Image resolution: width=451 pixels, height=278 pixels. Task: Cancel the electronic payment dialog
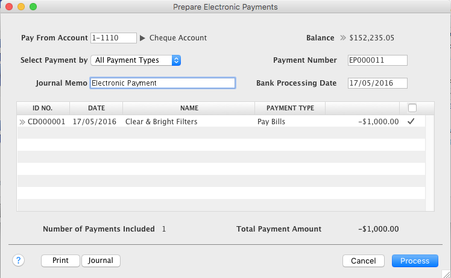pyautogui.click(x=364, y=261)
